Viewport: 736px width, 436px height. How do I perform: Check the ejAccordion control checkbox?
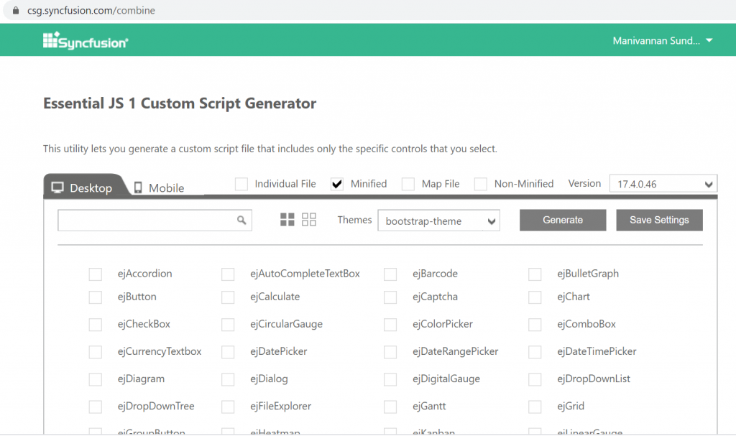pyautogui.click(x=96, y=274)
